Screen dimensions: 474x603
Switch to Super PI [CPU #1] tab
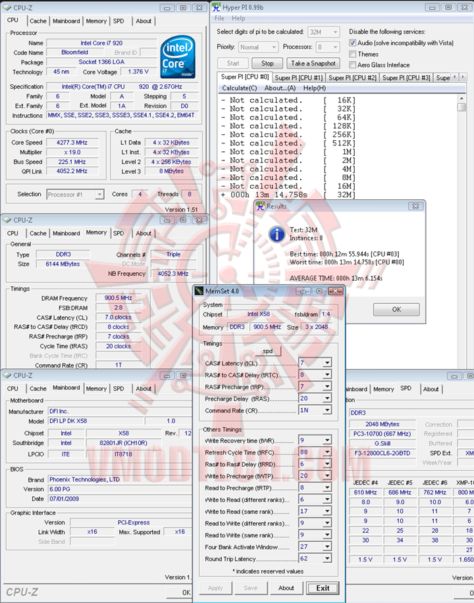point(299,78)
